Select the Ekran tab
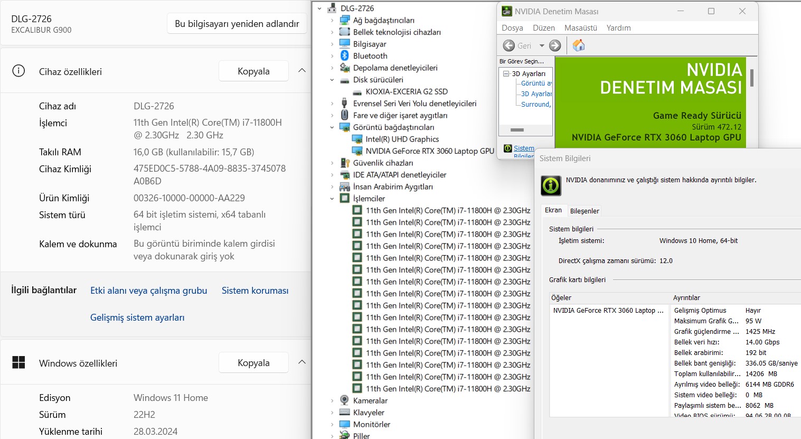Screen dimensions: 801x439 (x=553, y=210)
